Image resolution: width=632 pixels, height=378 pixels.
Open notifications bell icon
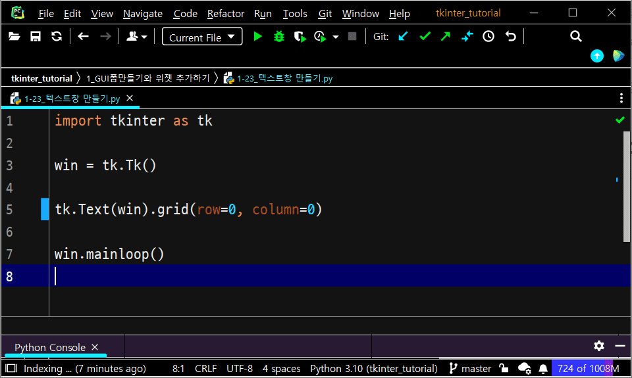pos(543,369)
